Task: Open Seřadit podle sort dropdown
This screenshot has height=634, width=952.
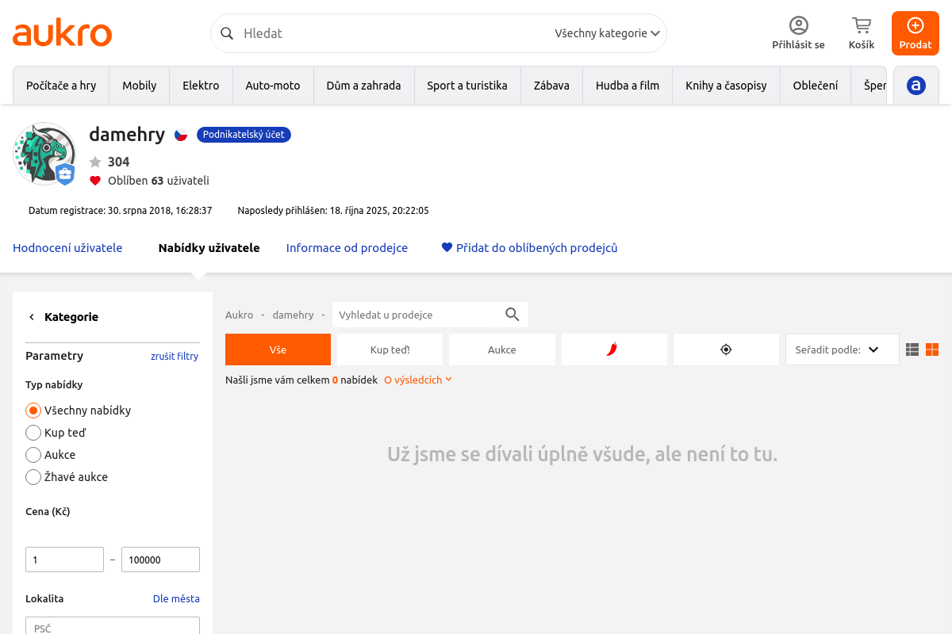Action: click(842, 349)
